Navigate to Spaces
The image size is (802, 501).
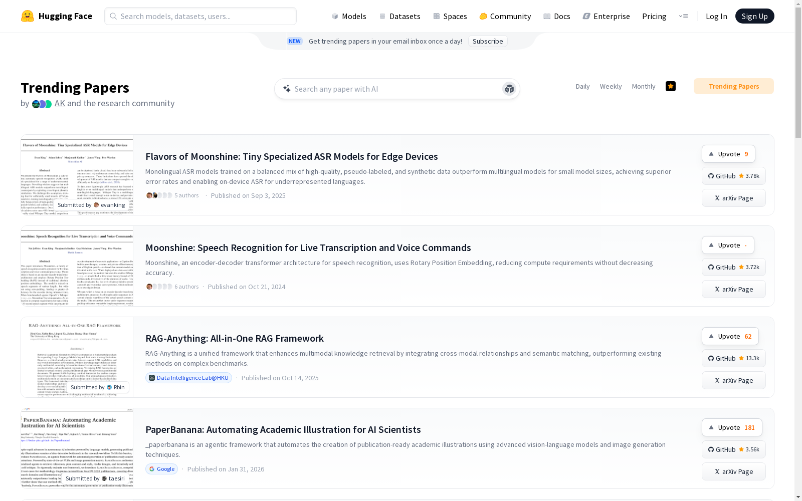450,16
